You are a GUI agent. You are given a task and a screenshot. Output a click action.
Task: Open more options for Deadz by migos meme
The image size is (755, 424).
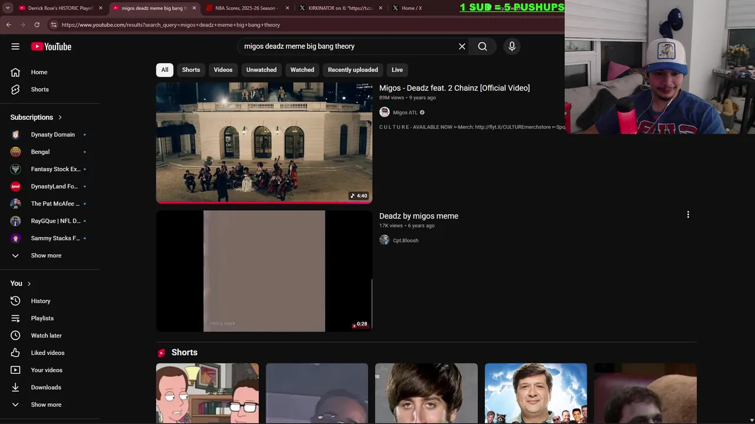(x=688, y=215)
